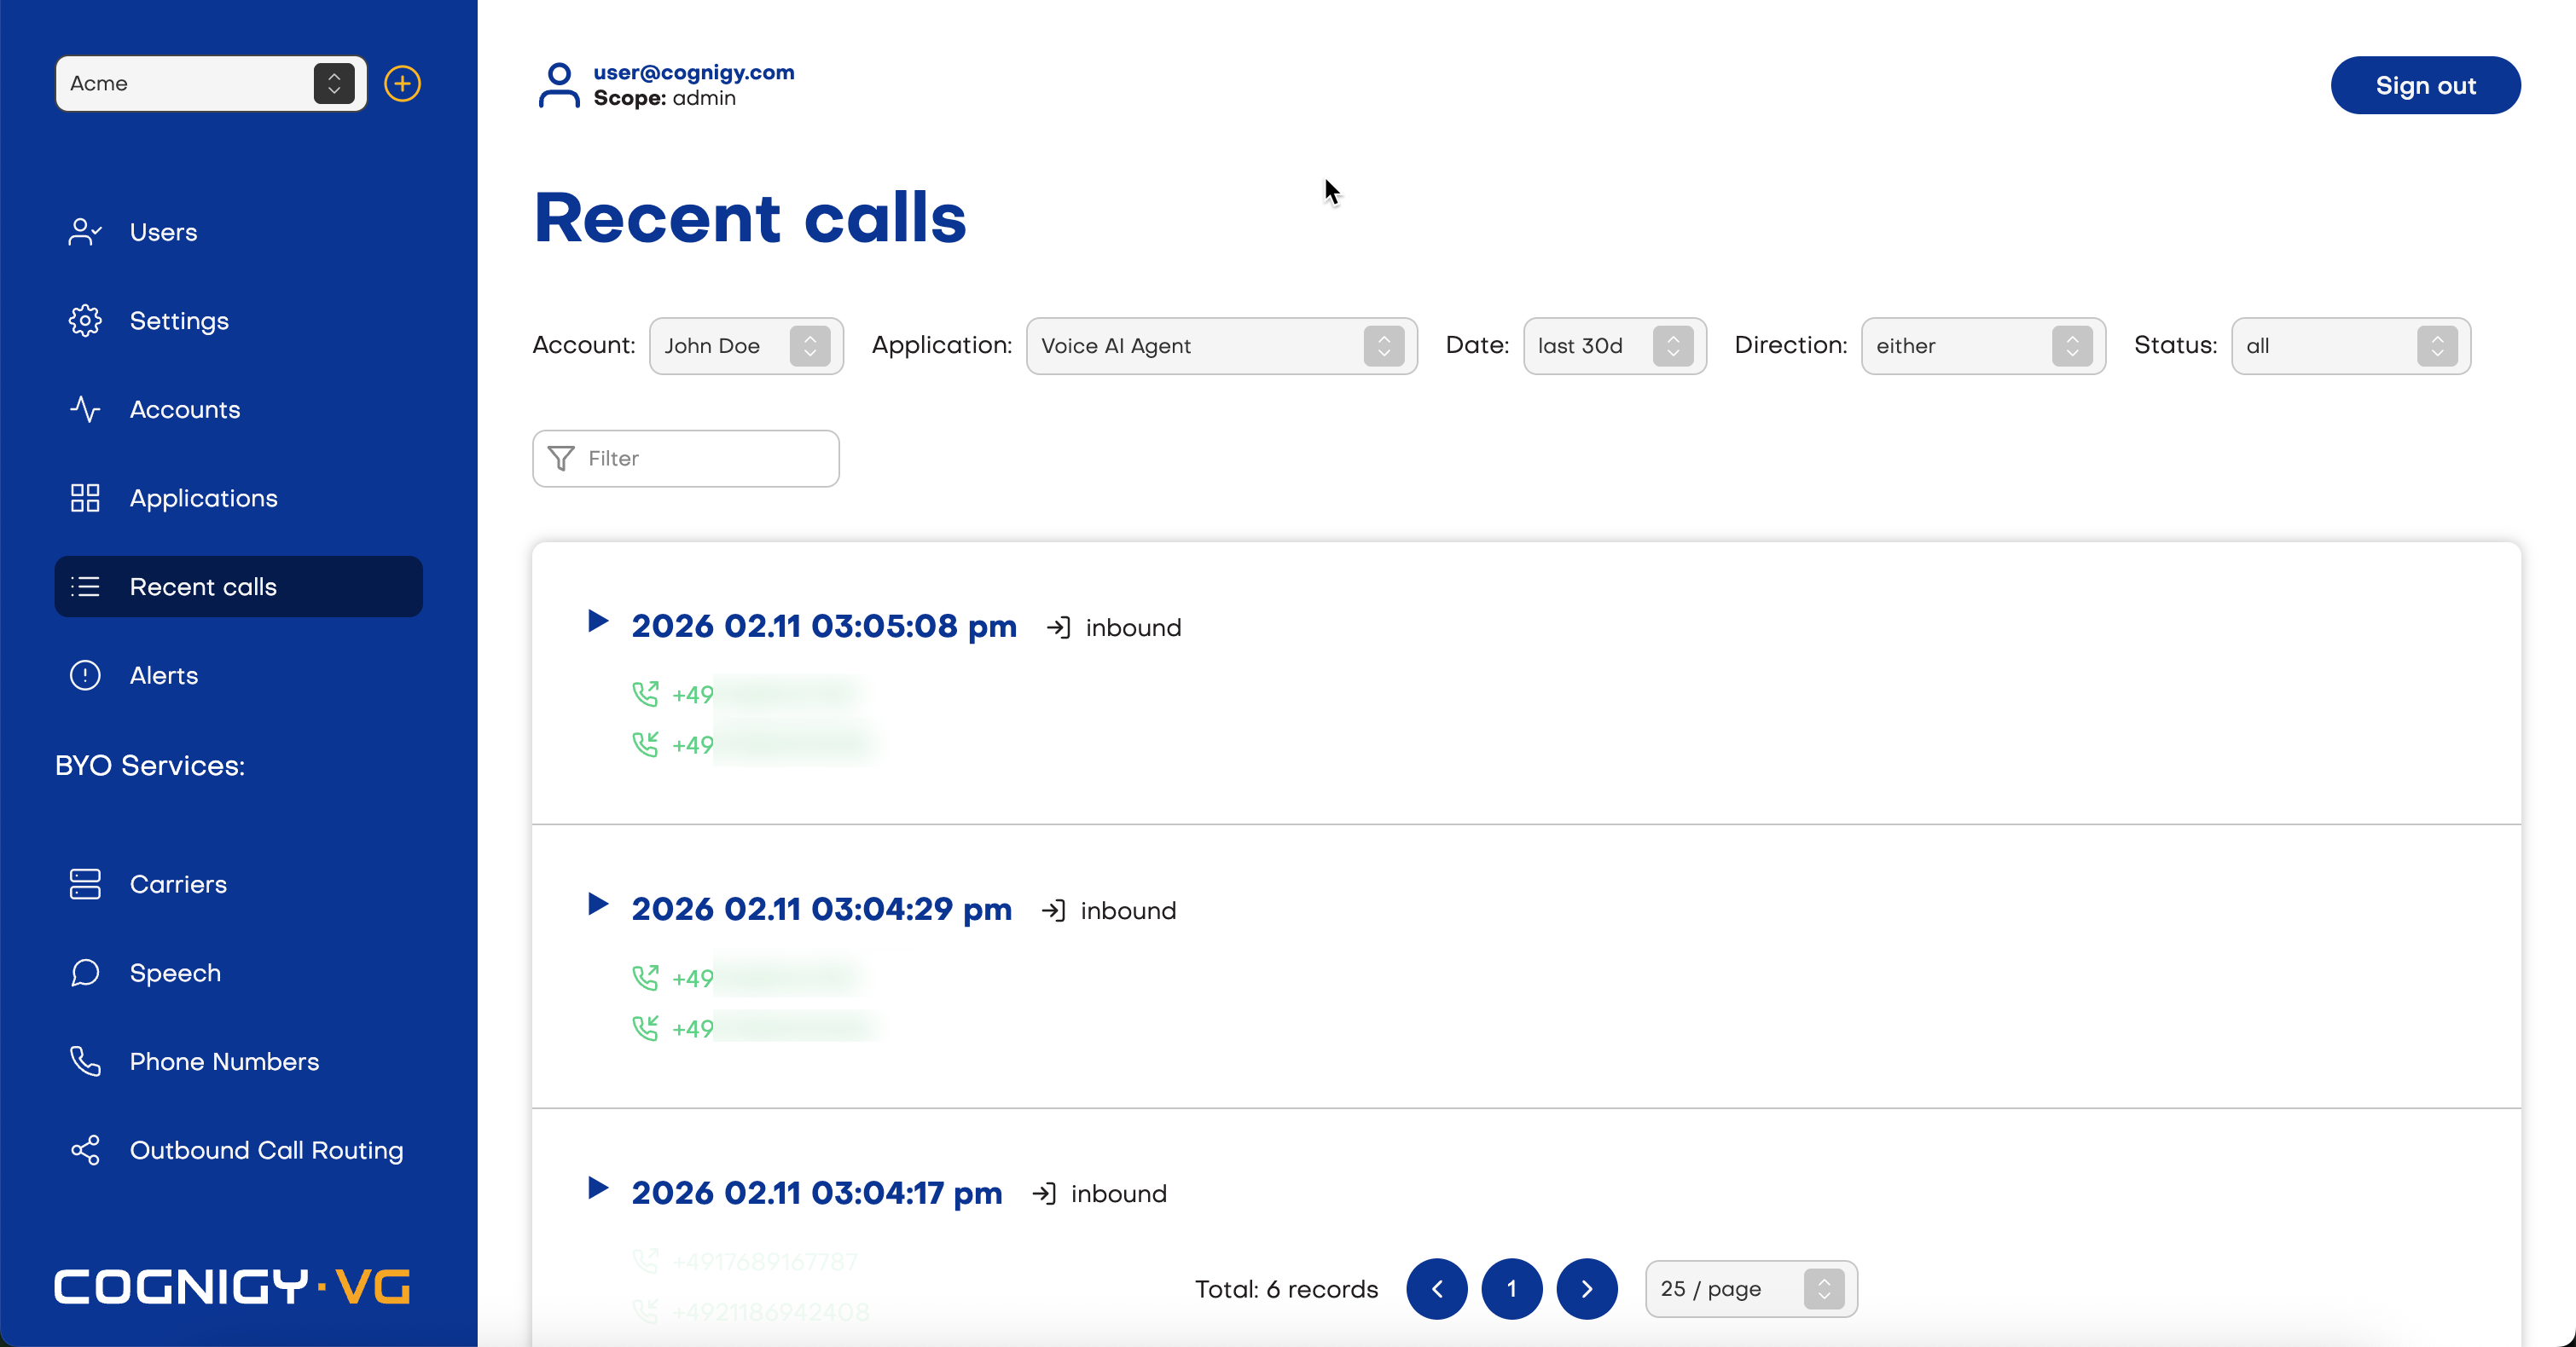Viewport: 2576px width, 1347px height.
Task: Click the user profile avatar icon
Action: 558,85
